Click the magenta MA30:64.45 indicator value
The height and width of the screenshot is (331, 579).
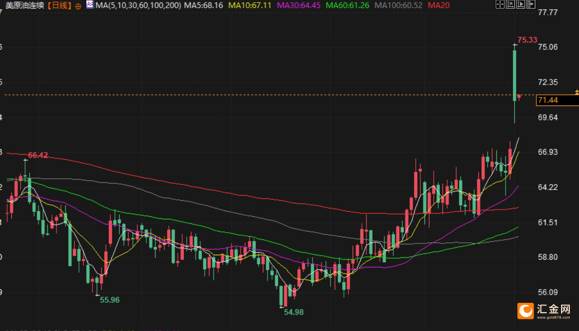tap(299, 6)
